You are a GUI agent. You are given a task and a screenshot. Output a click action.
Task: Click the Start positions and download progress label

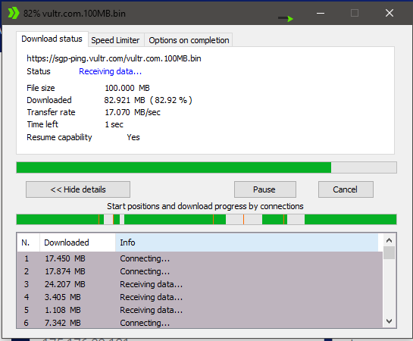click(205, 206)
